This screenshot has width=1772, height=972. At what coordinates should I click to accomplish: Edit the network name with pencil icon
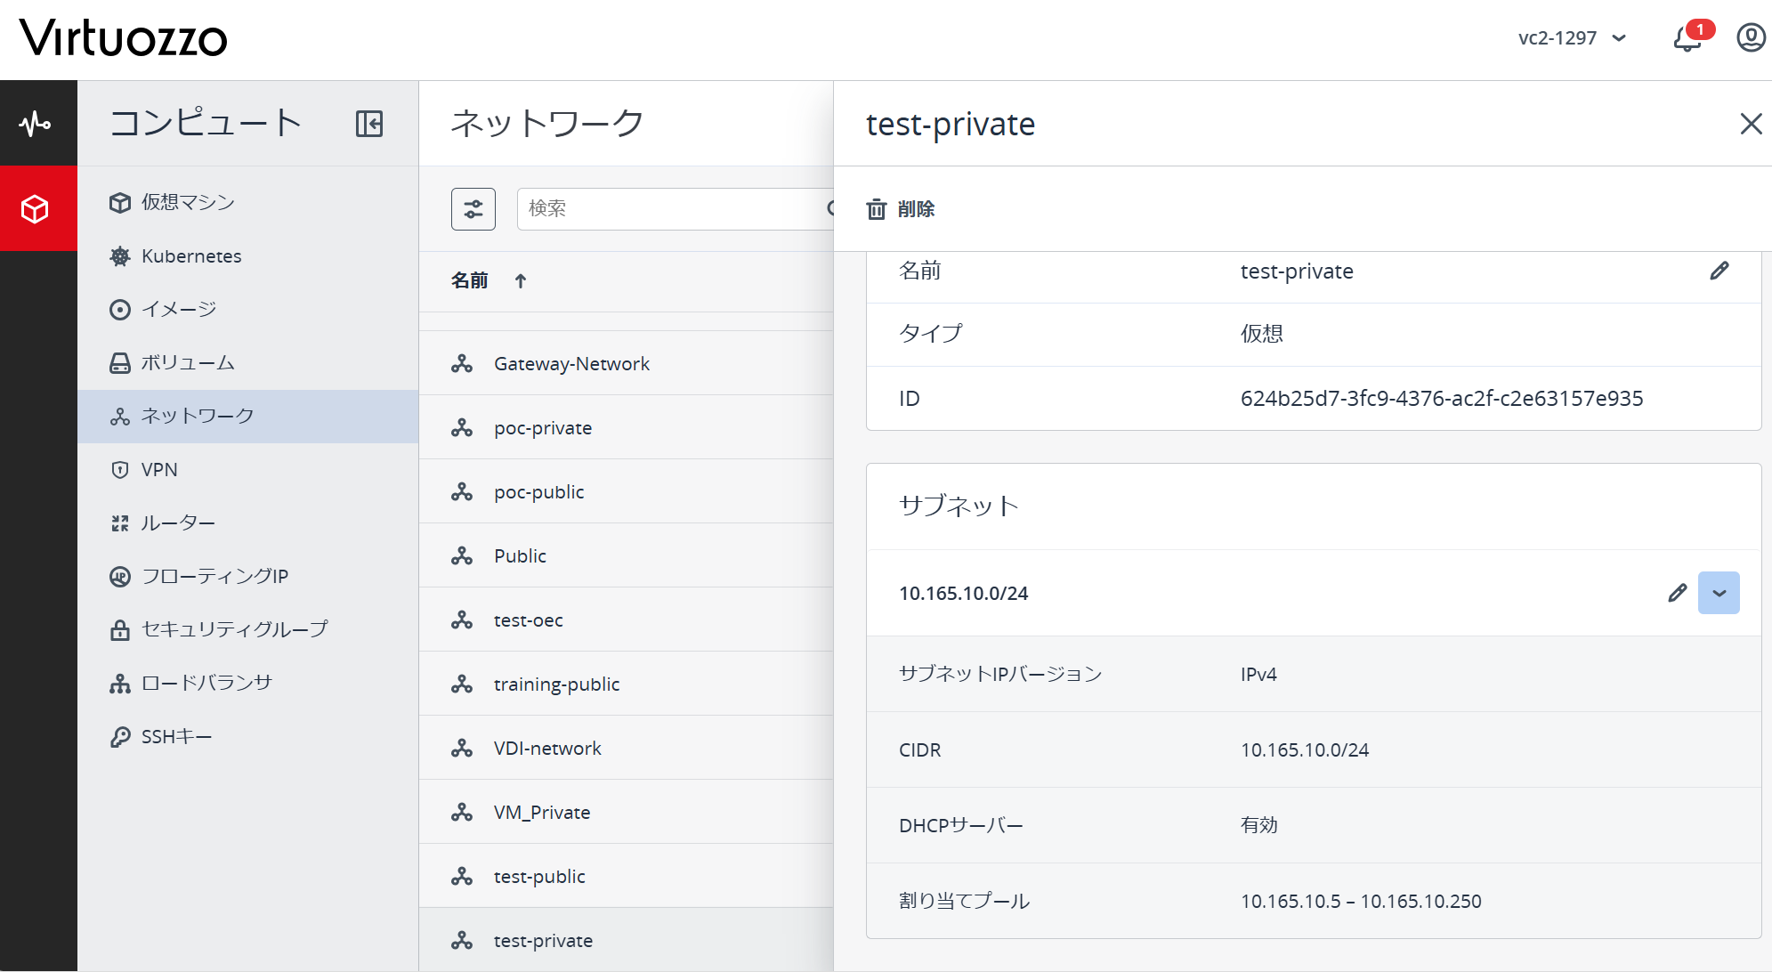[1719, 271]
